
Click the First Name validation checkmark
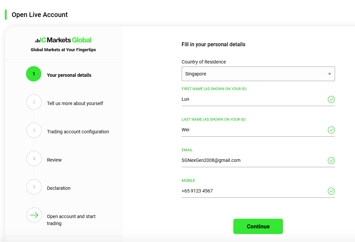(x=331, y=99)
